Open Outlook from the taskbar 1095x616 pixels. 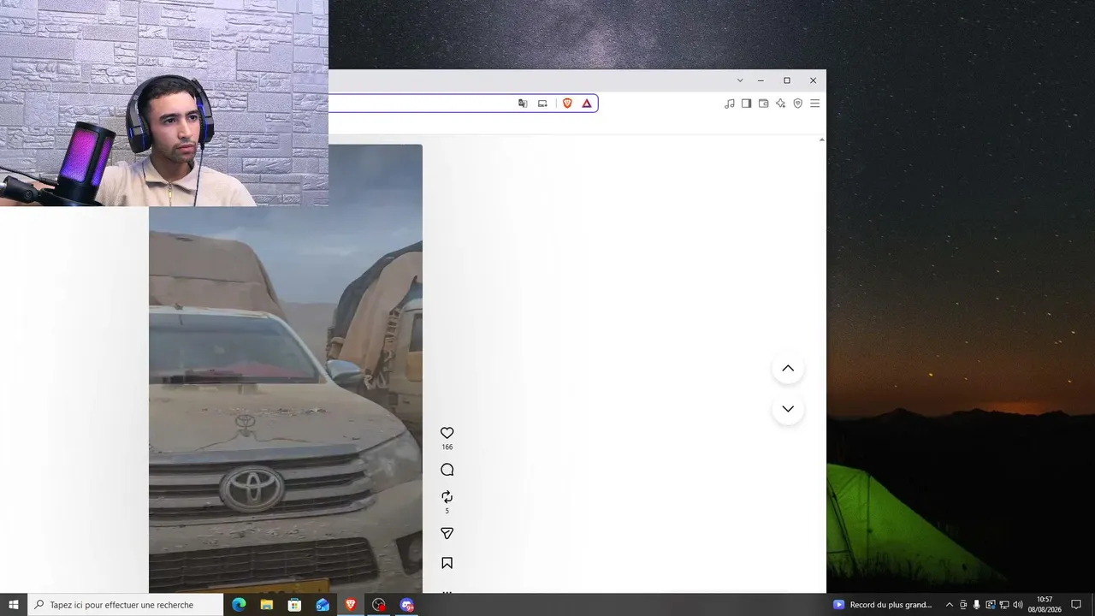click(x=323, y=605)
